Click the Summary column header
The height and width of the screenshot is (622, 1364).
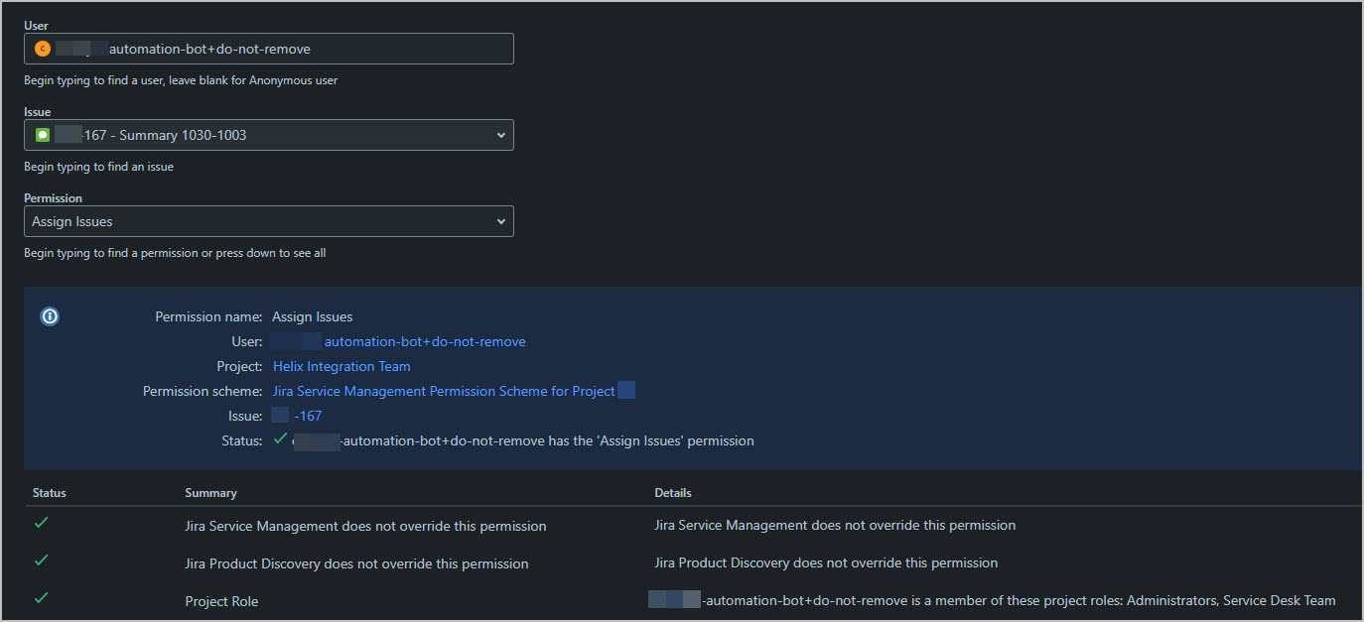[213, 492]
